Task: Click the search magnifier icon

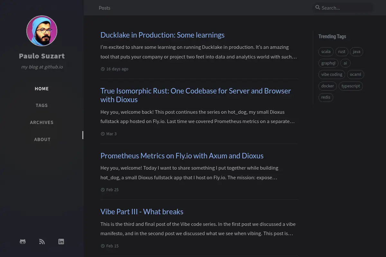Action: (317, 7)
